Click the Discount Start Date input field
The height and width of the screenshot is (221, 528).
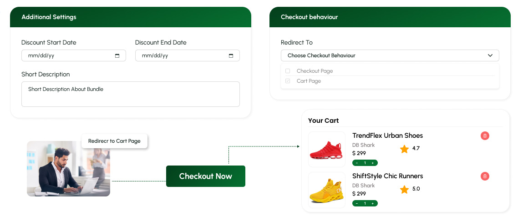pos(68,56)
